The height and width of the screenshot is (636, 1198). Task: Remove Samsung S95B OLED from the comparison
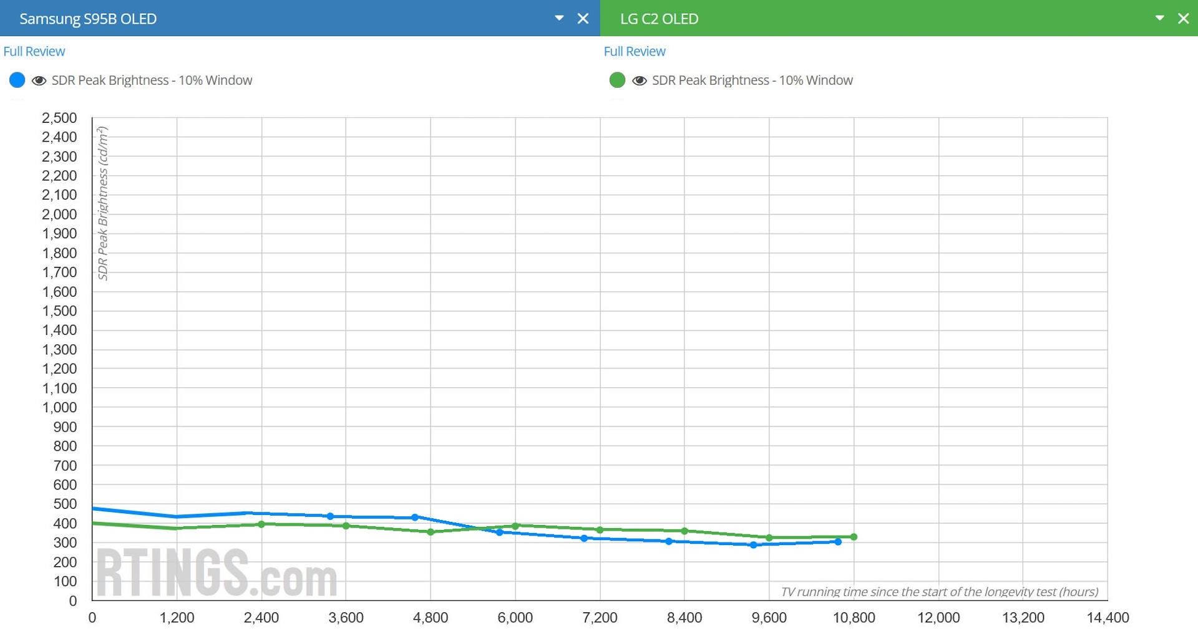pyautogui.click(x=583, y=19)
